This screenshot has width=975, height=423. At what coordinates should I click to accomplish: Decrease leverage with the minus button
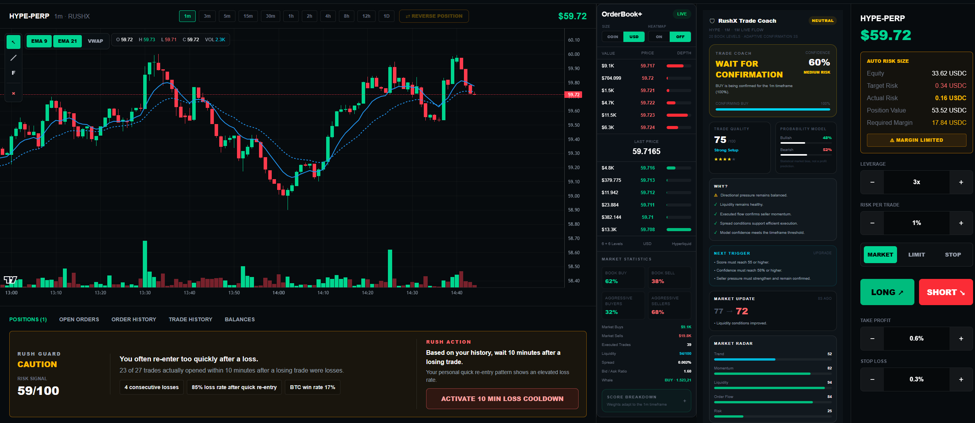[872, 182]
